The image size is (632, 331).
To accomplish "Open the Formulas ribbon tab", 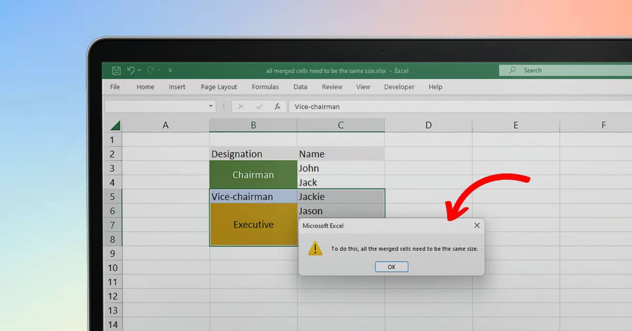I will click(265, 87).
